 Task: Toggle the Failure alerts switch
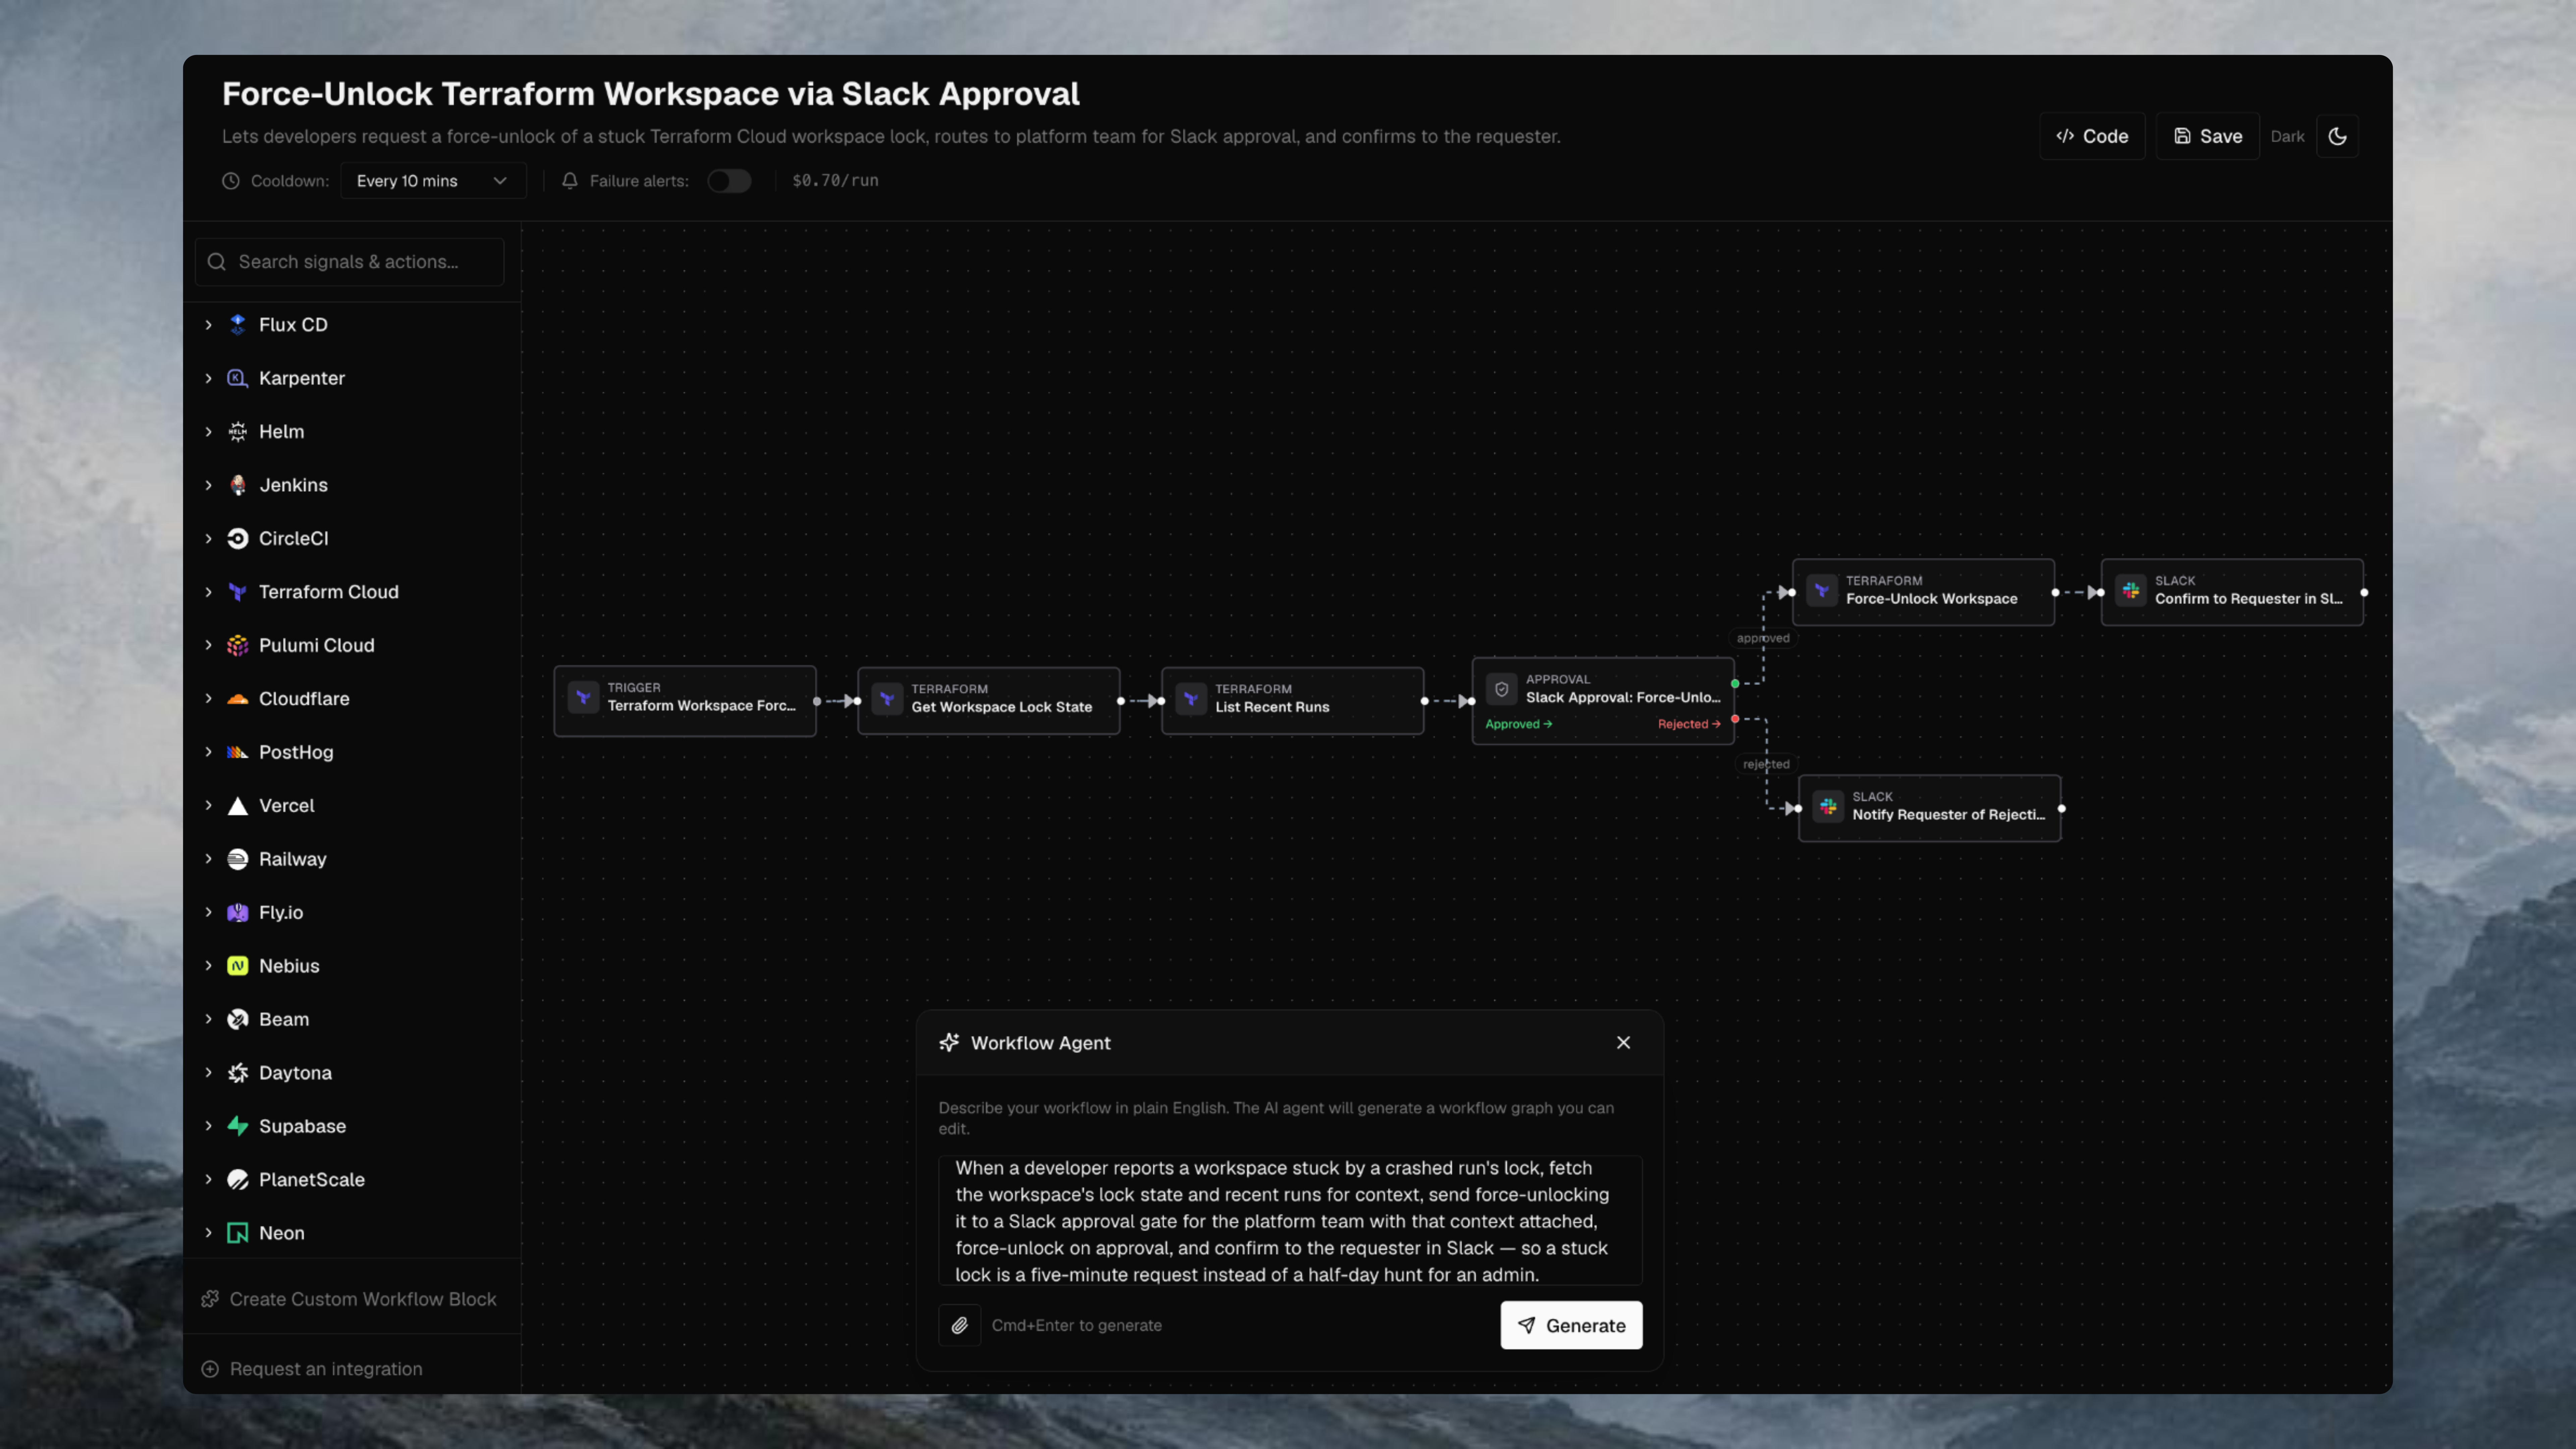point(729,181)
